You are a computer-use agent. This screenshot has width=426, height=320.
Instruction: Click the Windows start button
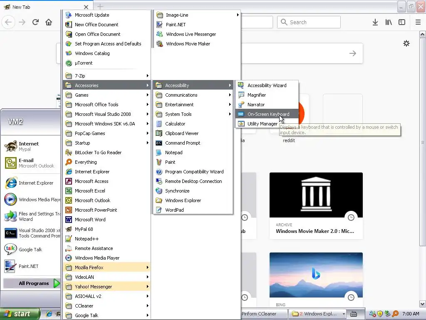click(x=20, y=314)
